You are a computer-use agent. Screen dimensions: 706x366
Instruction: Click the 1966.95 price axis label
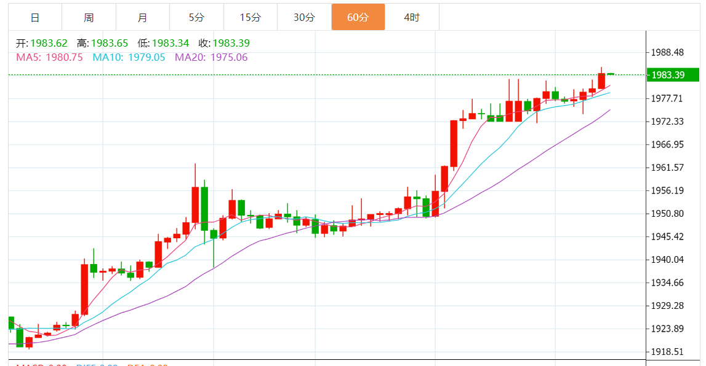coord(667,144)
